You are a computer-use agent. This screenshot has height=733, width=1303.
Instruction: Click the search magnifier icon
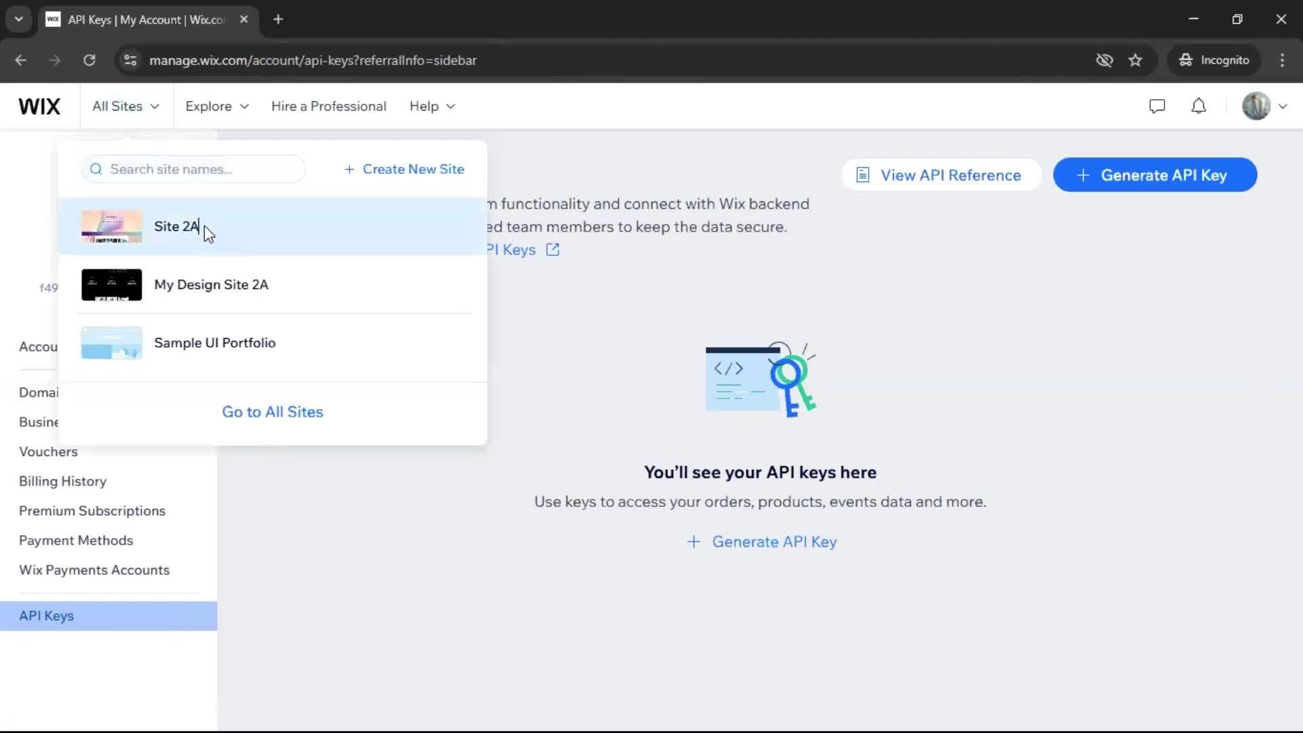pyautogui.click(x=96, y=169)
